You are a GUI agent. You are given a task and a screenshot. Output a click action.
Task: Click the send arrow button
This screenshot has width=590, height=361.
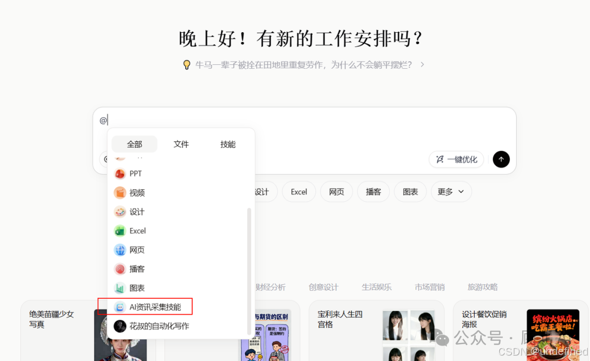pos(501,159)
